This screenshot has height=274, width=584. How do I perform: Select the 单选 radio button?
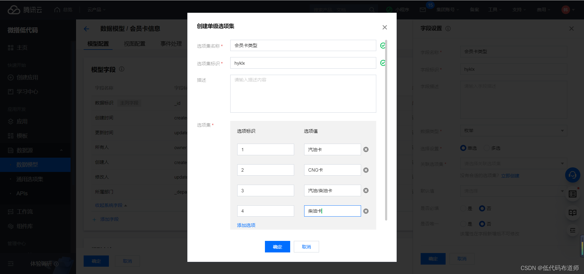tap(463, 148)
